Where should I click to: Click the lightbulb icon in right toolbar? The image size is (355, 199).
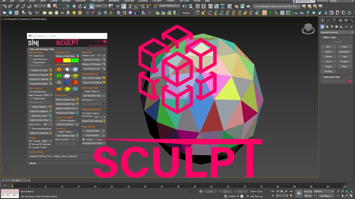click(308, 13)
